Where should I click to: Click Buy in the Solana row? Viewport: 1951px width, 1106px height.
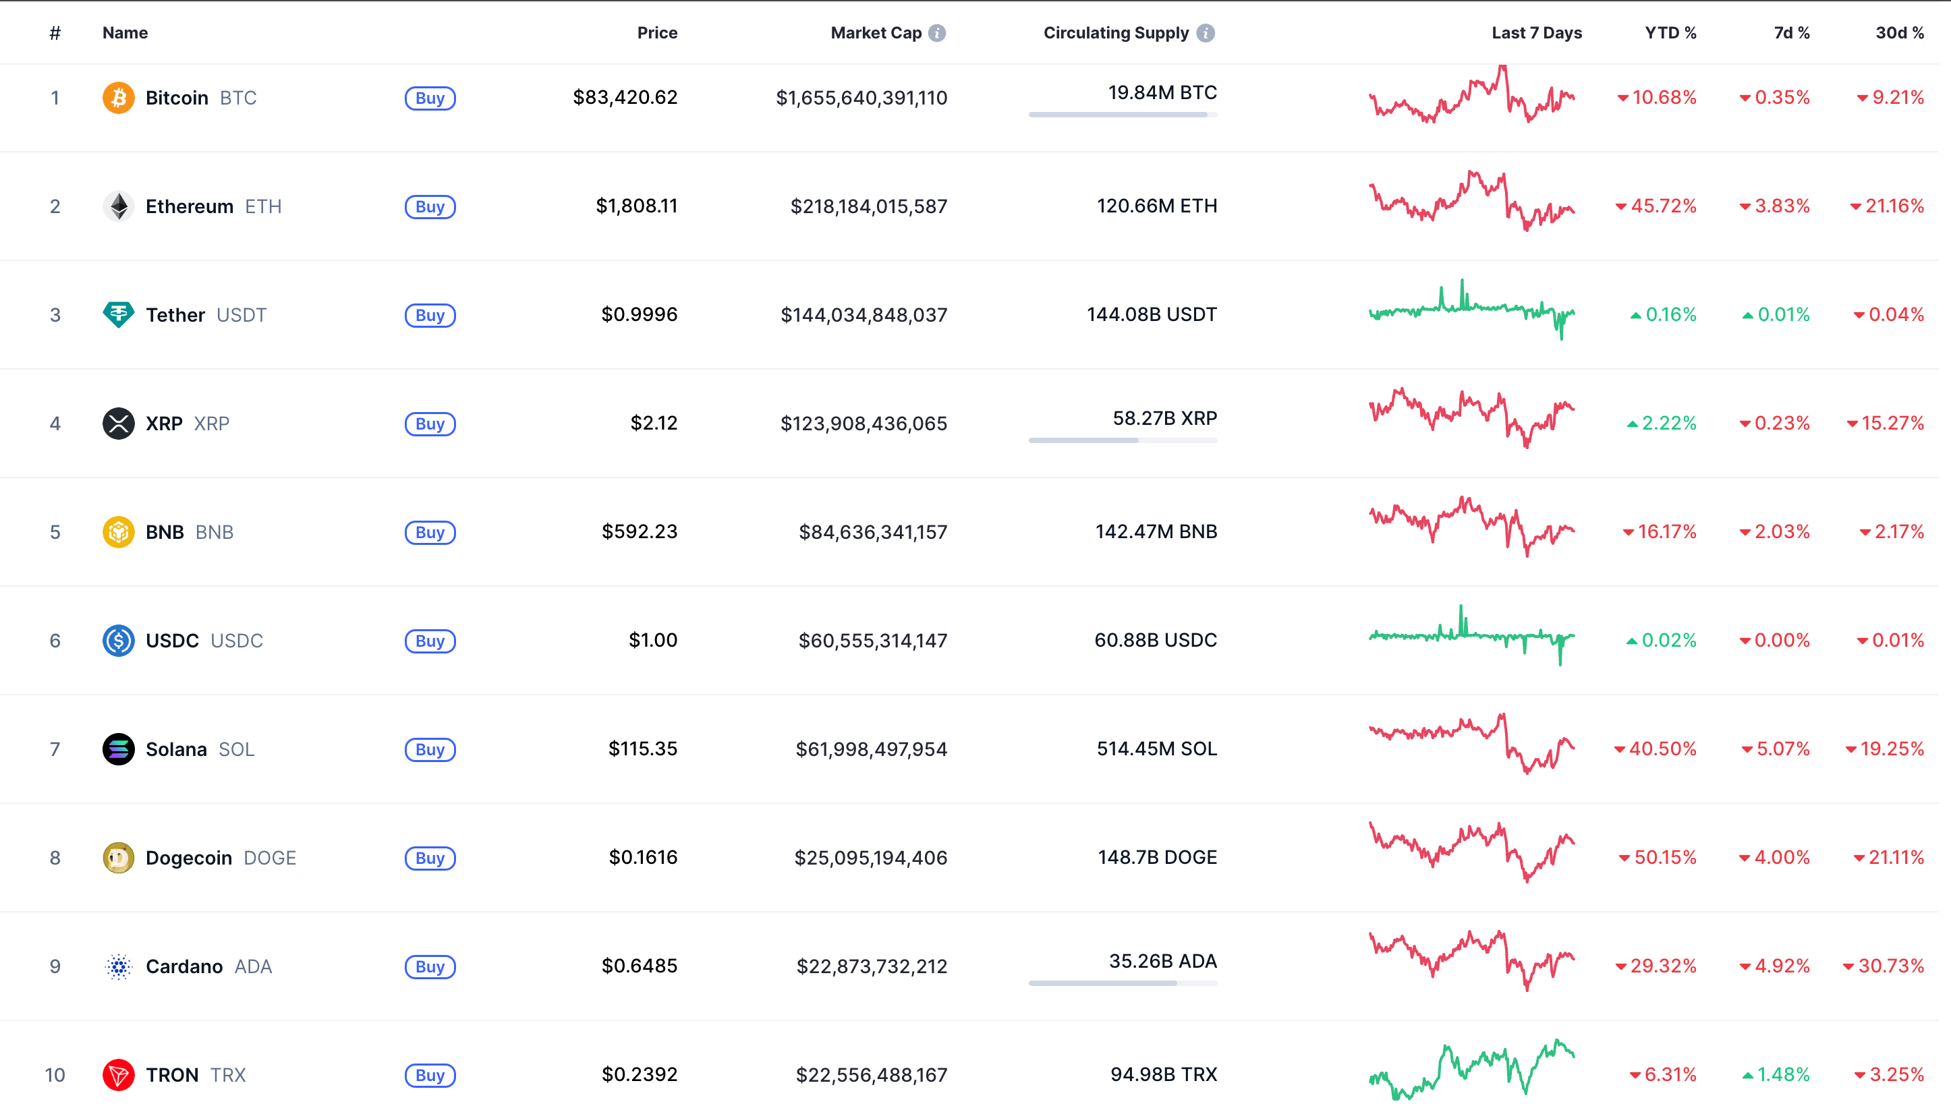click(x=430, y=751)
